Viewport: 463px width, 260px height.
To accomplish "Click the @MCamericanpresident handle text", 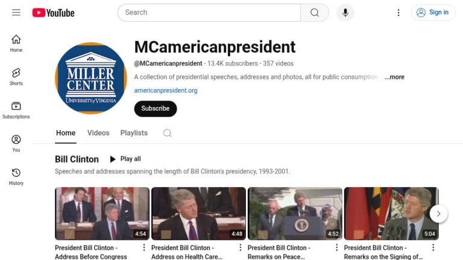I will point(168,63).
